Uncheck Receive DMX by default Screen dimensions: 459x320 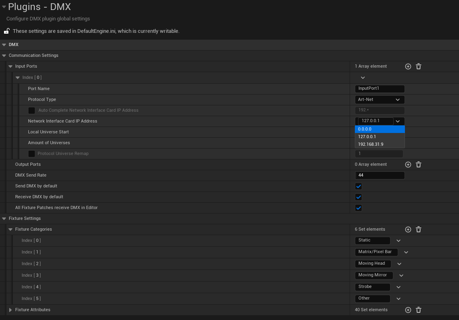click(358, 197)
